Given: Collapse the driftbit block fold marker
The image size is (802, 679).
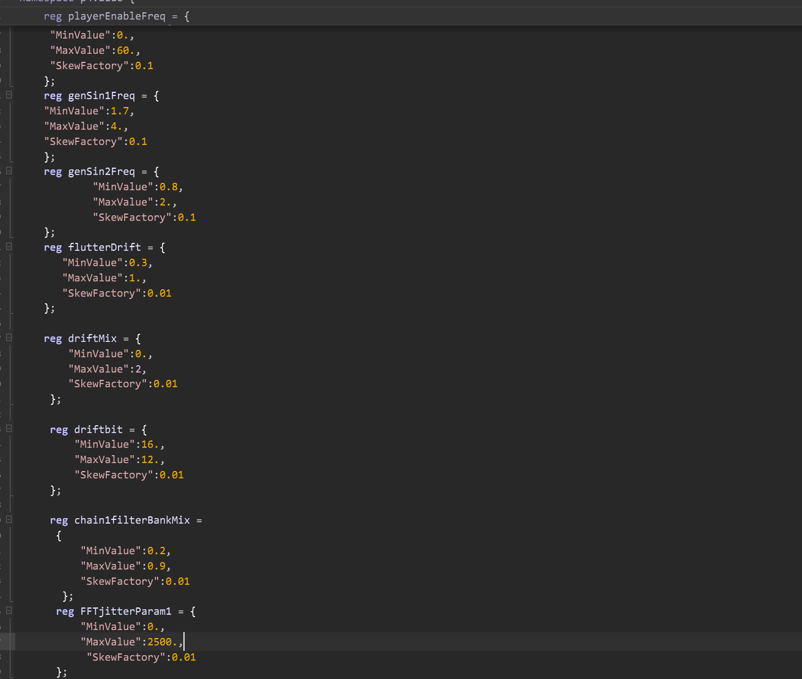Looking at the screenshot, I should click(x=9, y=429).
